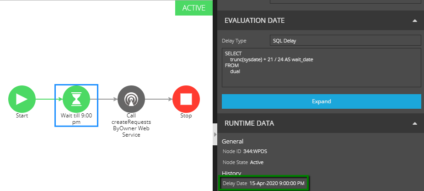The width and height of the screenshot is (424, 191).
Task: Click the green ACTIVE status badge
Action: click(x=194, y=8)
